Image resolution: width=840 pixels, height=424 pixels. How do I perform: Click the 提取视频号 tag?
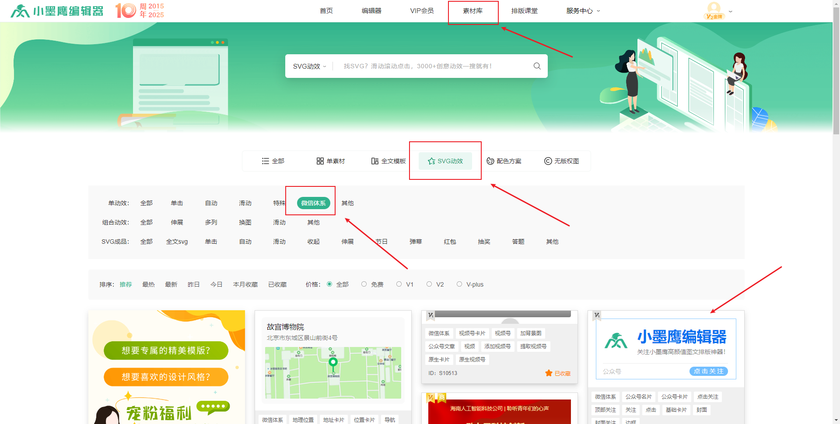coord(533,347)
